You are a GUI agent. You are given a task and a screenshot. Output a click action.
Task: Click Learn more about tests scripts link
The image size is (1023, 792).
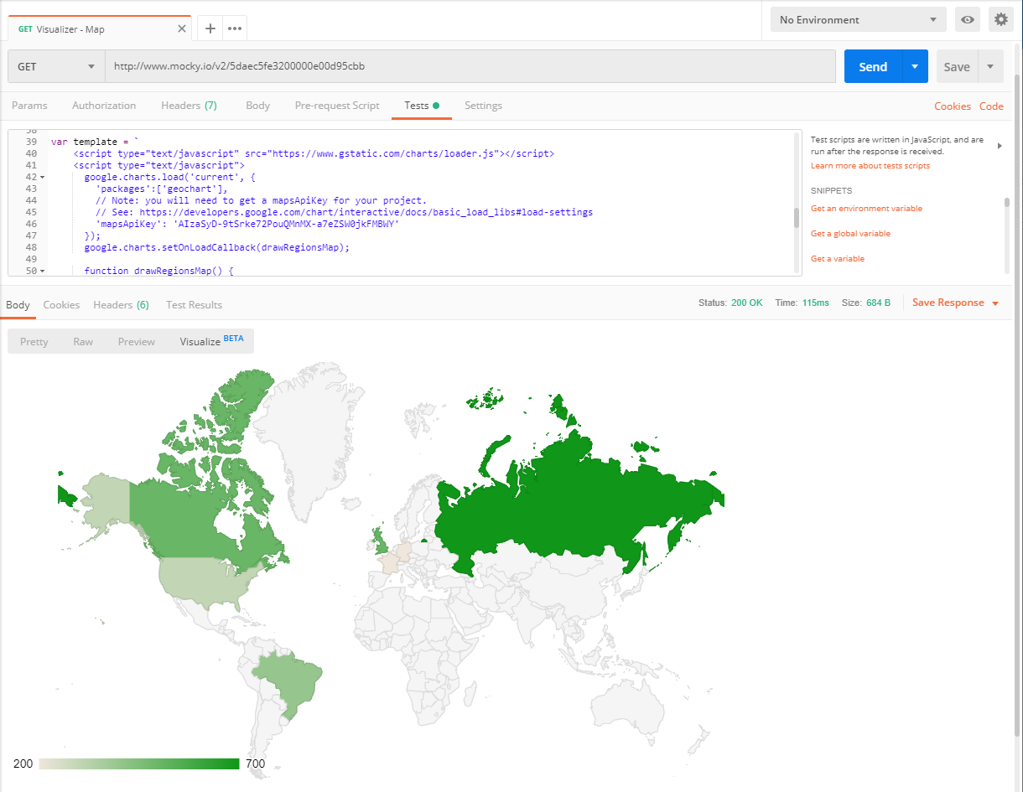pyautogui.click(x=870, y=166)
